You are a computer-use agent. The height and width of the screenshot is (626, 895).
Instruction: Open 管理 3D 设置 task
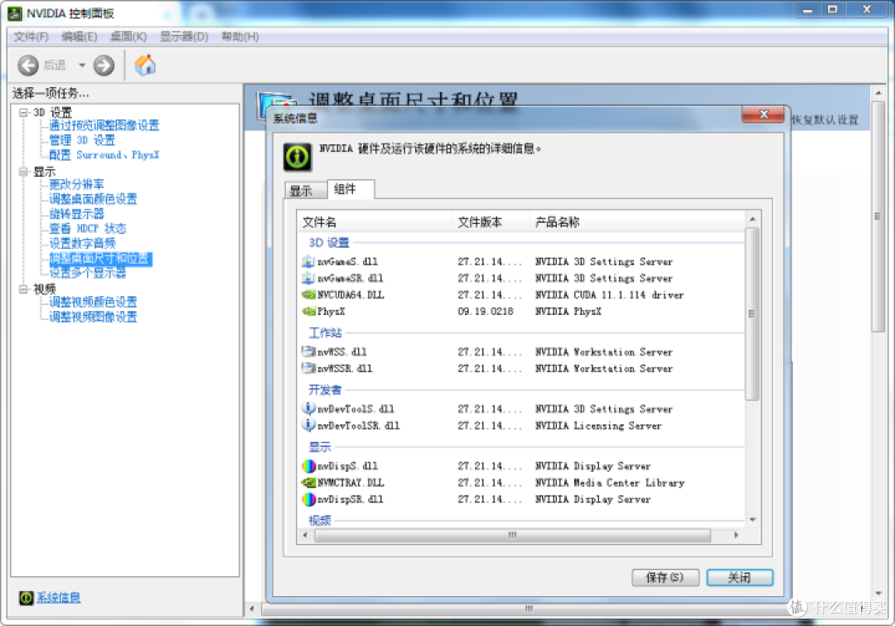coord(81,140)
